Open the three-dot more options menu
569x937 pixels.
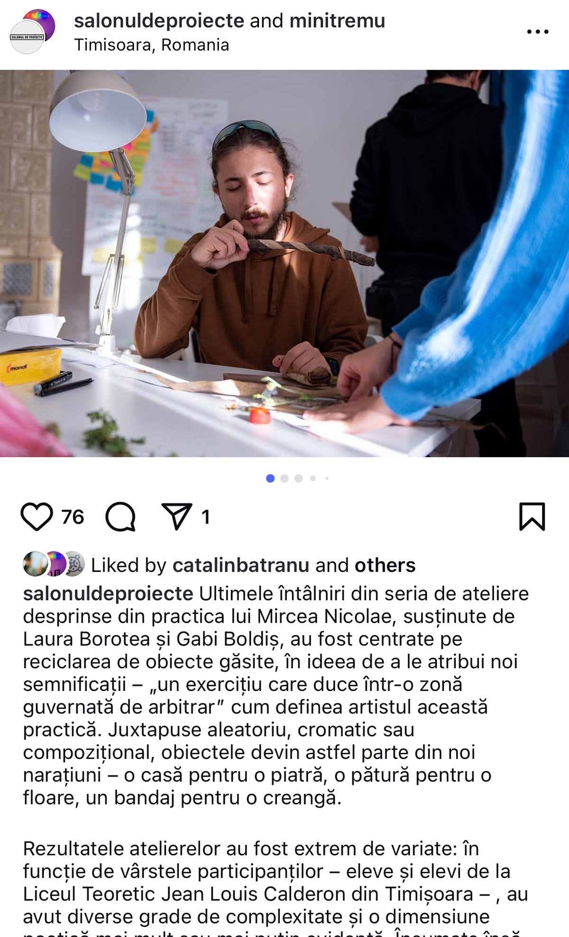(538, 32)
